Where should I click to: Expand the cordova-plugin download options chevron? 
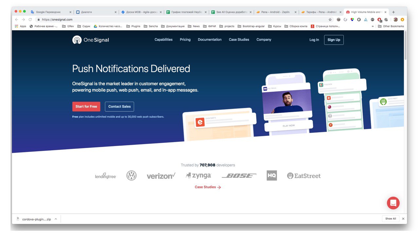pyautogui.click(x=56, y=219)
